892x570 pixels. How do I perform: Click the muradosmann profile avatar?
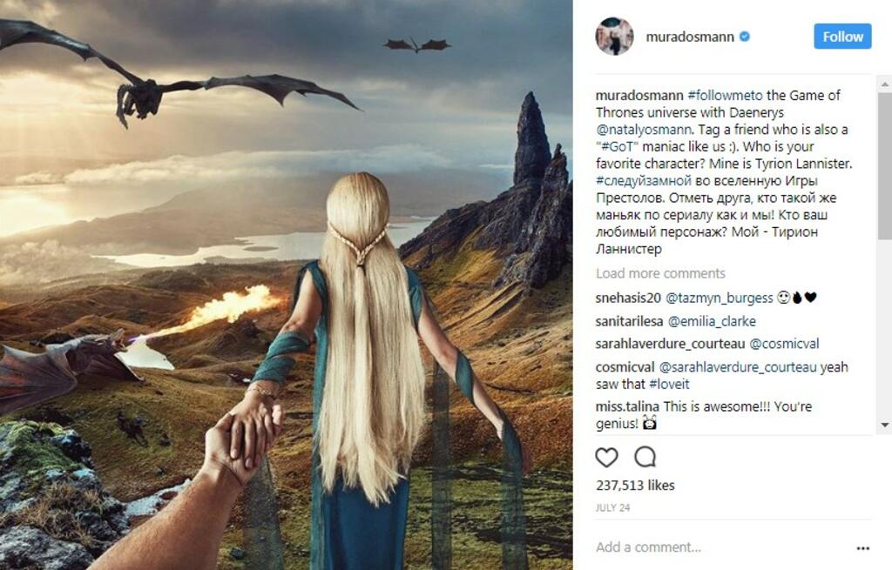[x=614, y=37]
